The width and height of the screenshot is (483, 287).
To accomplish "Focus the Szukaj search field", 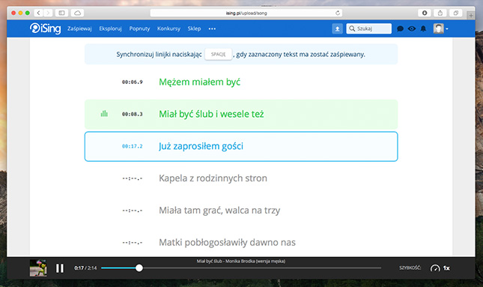I will pyautogui.click(x=368, y=28).
